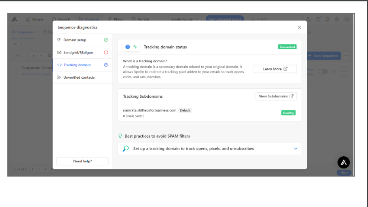Viewport: 368px width, 207px height.
Task: Click the external link icon in Learn More
Action: pyautogui.click(x=285, y=69)
